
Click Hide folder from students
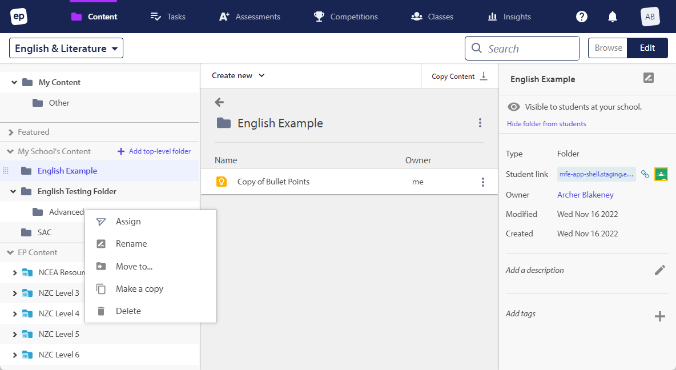pos(546,124)
